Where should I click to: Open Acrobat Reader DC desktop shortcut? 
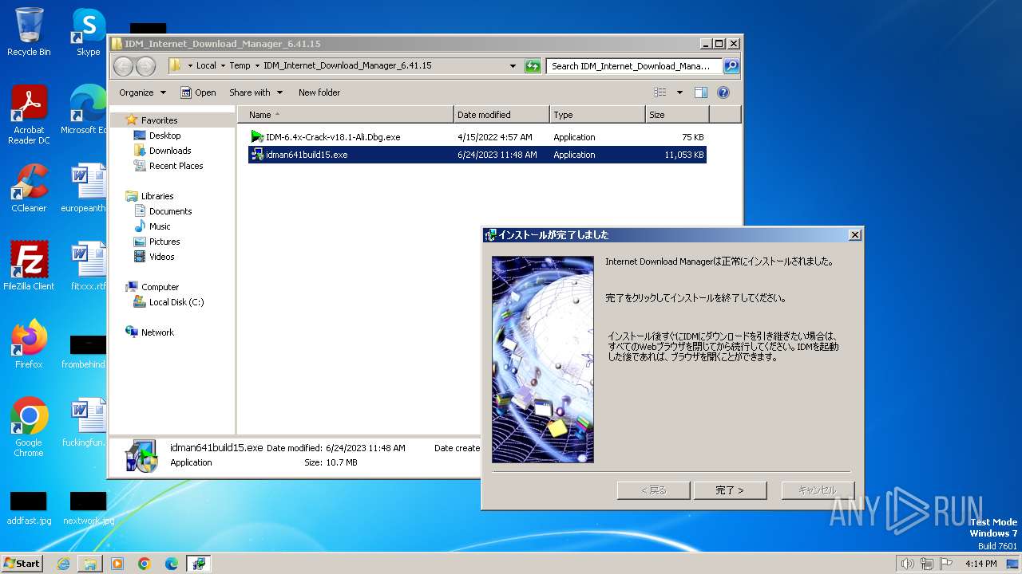(29, 115)
